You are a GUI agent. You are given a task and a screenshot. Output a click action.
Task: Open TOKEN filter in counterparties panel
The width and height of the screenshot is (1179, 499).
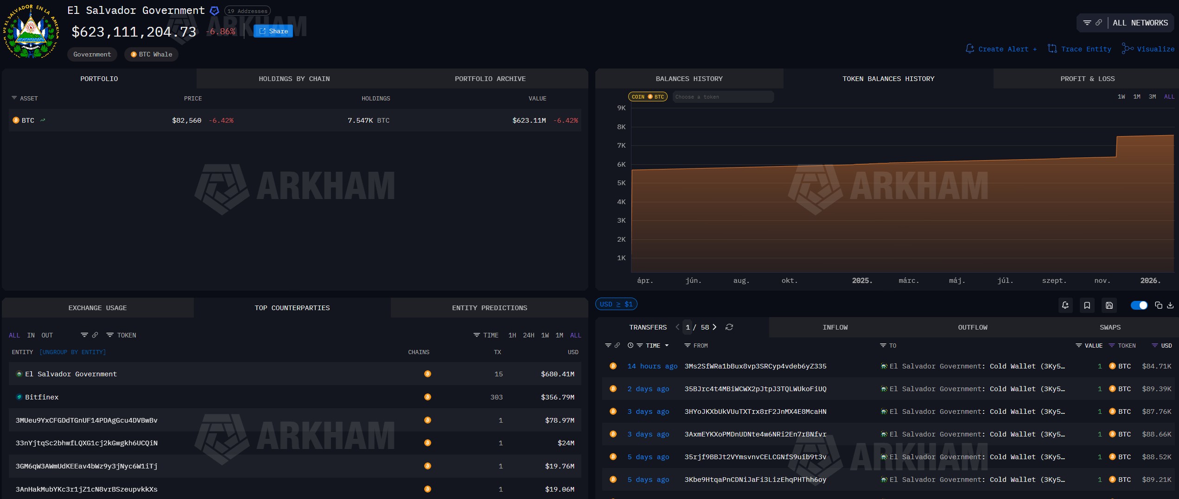121,335
